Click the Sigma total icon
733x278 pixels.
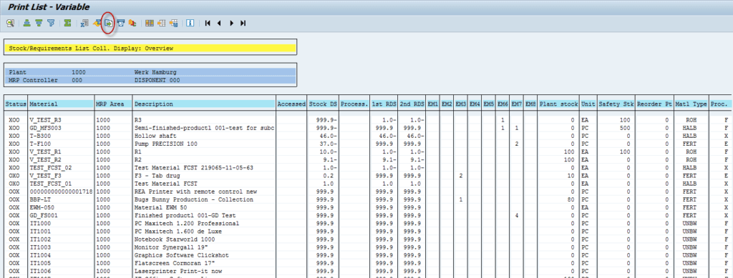tap(68, 23)
